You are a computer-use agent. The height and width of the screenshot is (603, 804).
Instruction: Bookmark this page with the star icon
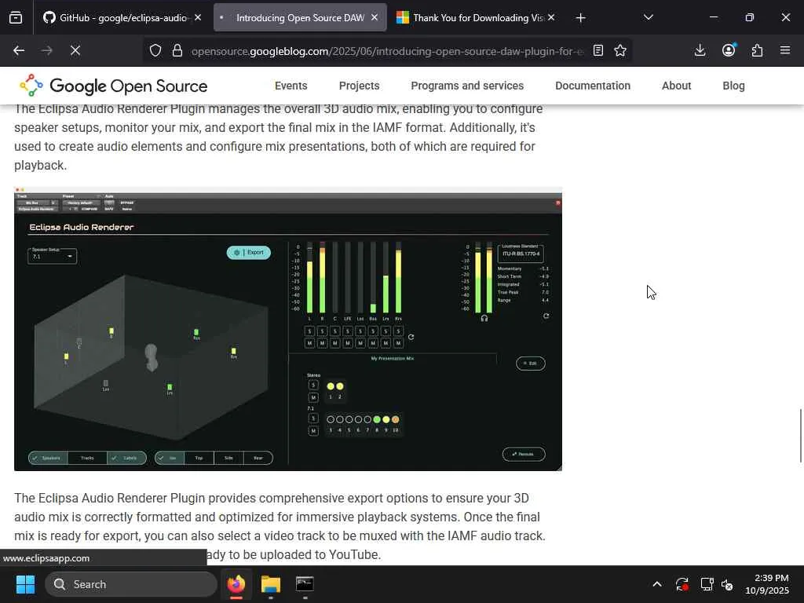click(x=620, y=50)
